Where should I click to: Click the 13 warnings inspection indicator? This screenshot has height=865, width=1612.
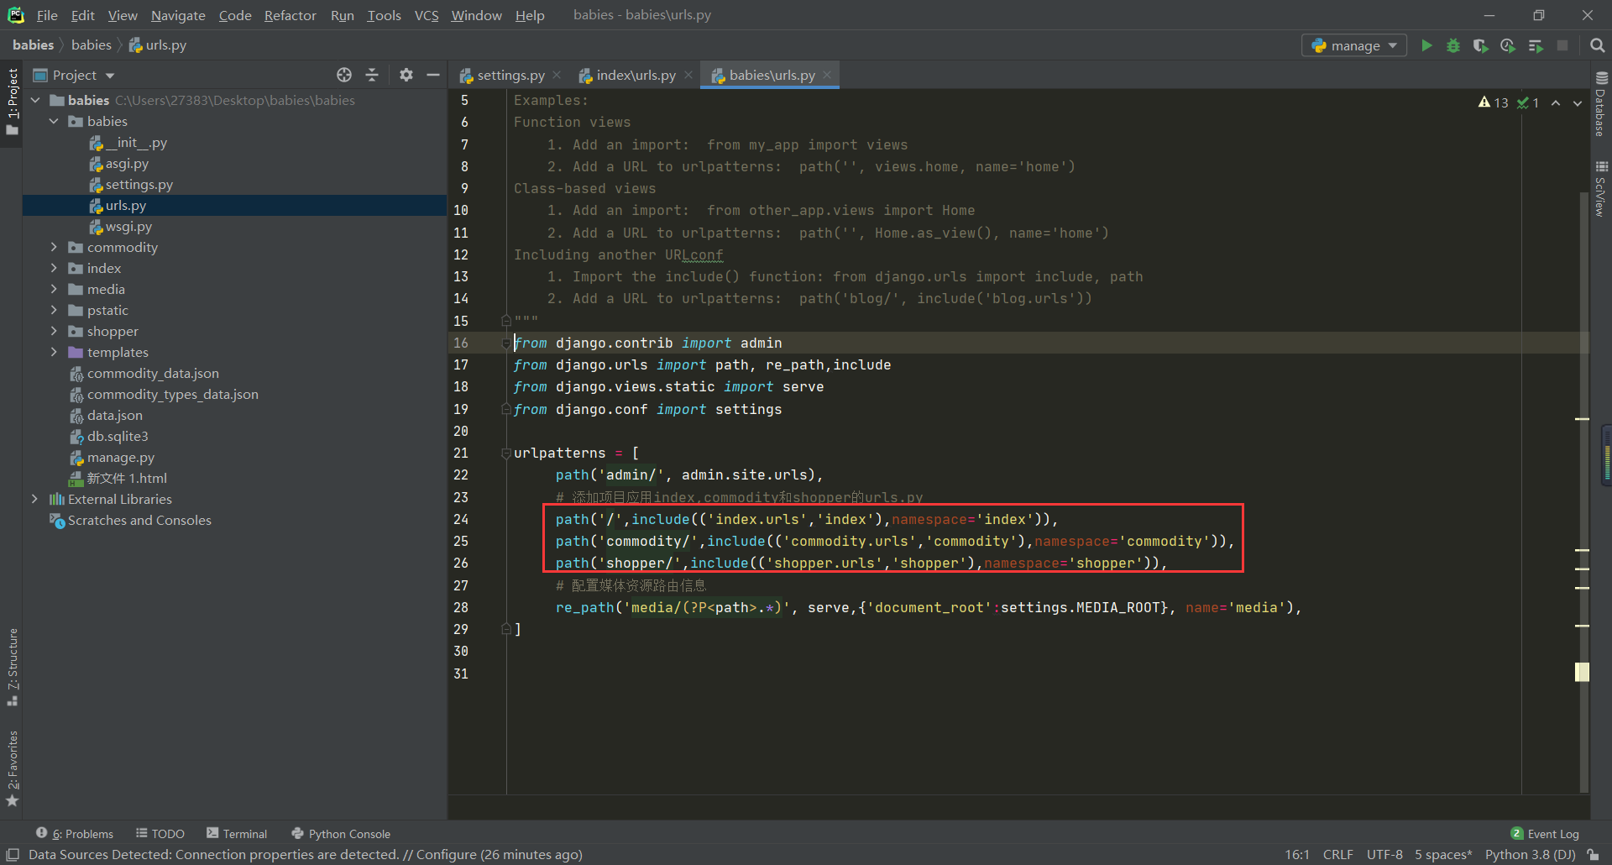coord(1494,102)
